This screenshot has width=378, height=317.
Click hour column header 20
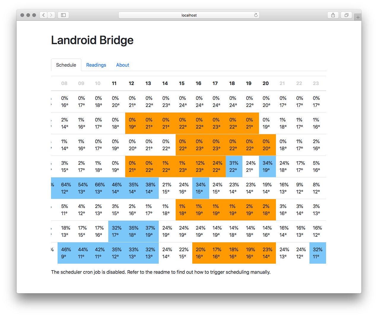point(266,83)
